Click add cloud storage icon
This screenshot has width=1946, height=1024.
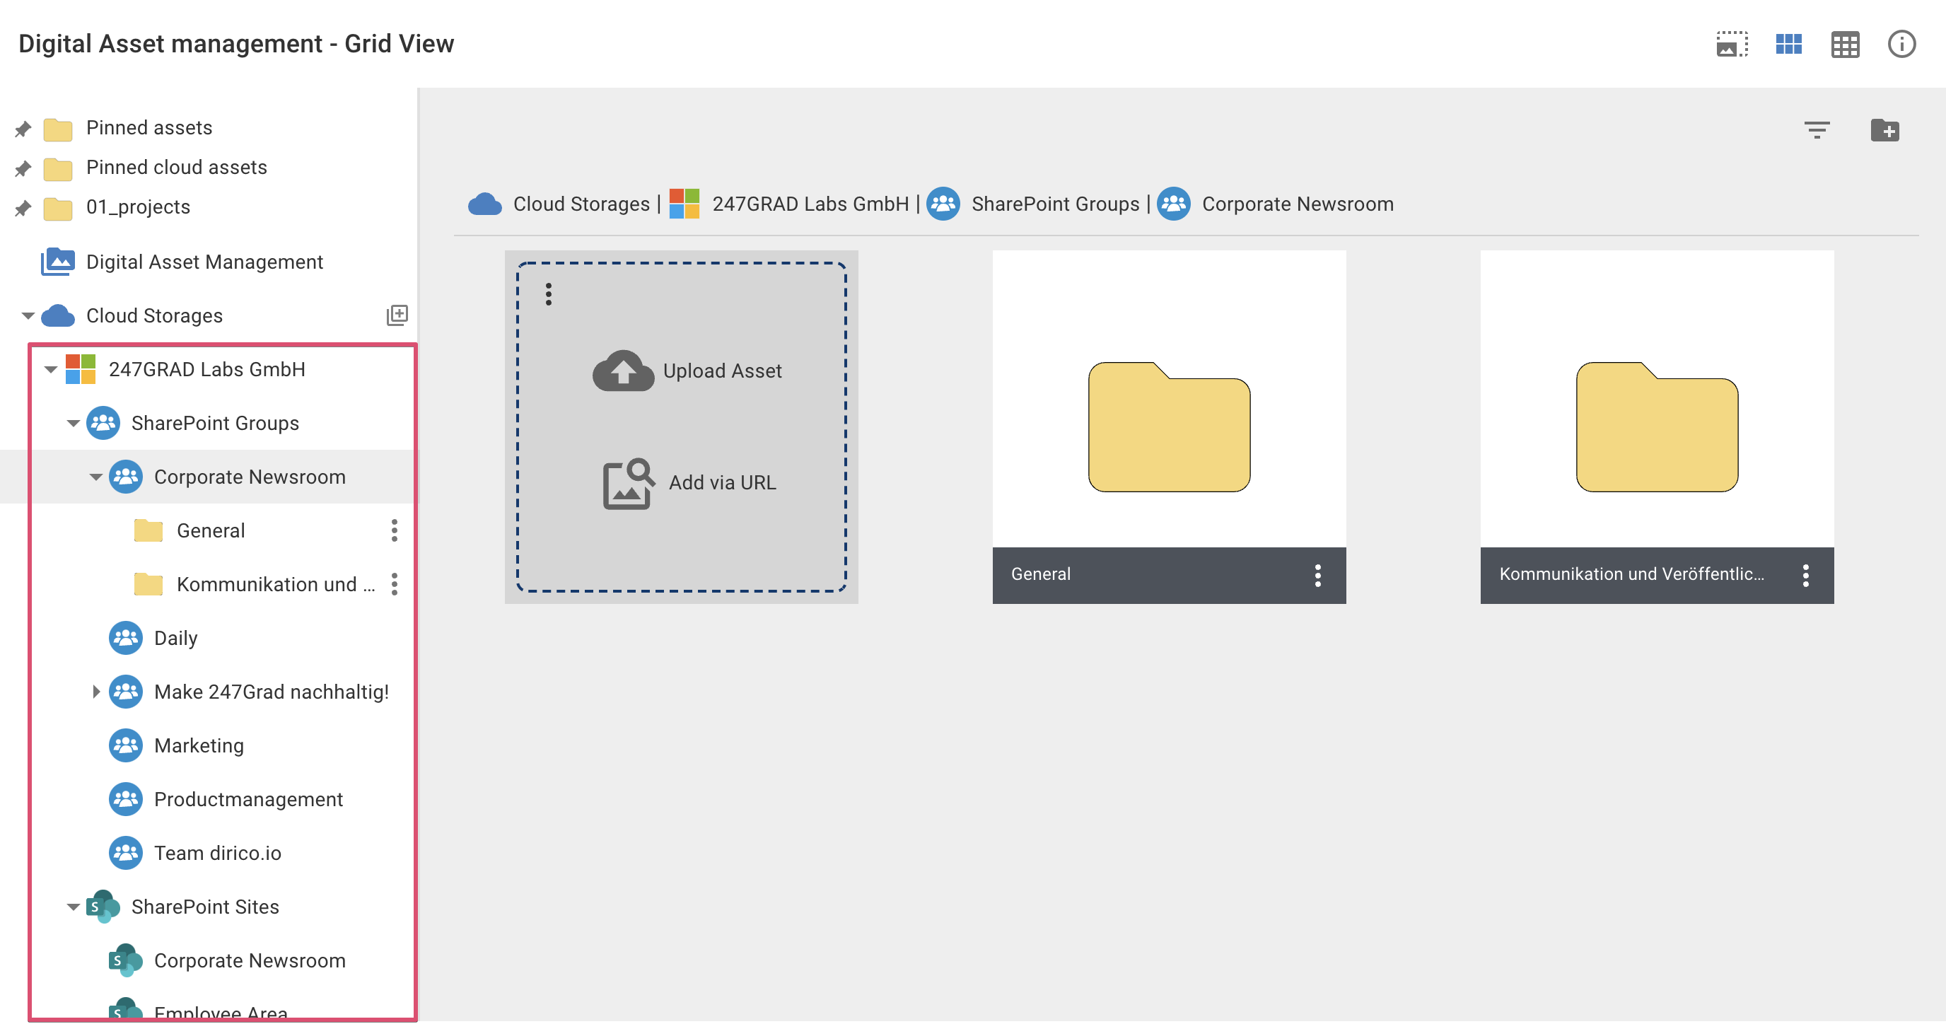coord(397,315)
